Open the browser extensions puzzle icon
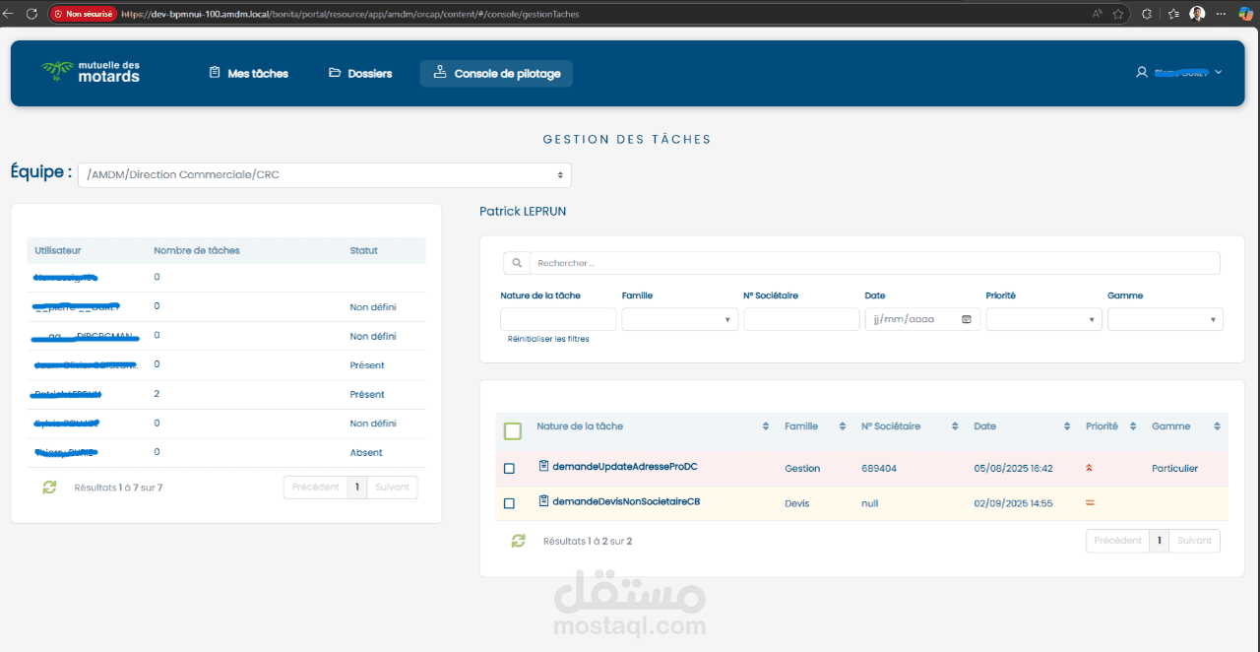 tap(1147, 14)
